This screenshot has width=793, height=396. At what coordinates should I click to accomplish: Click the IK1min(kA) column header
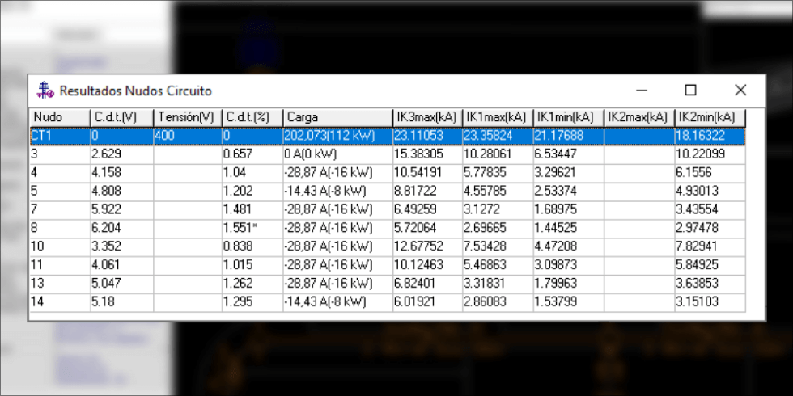click(566, 117)
